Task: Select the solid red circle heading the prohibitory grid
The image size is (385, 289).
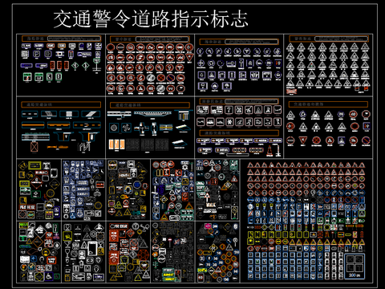Action: click(x=111, y=47)
